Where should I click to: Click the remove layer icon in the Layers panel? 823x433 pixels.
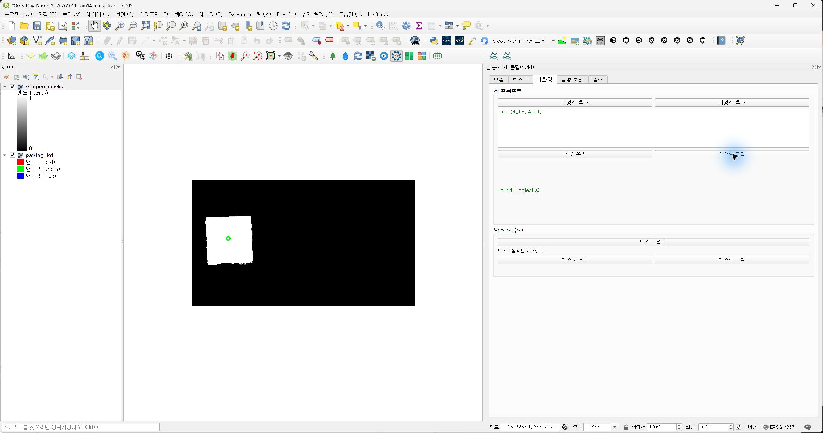point(79,77)
